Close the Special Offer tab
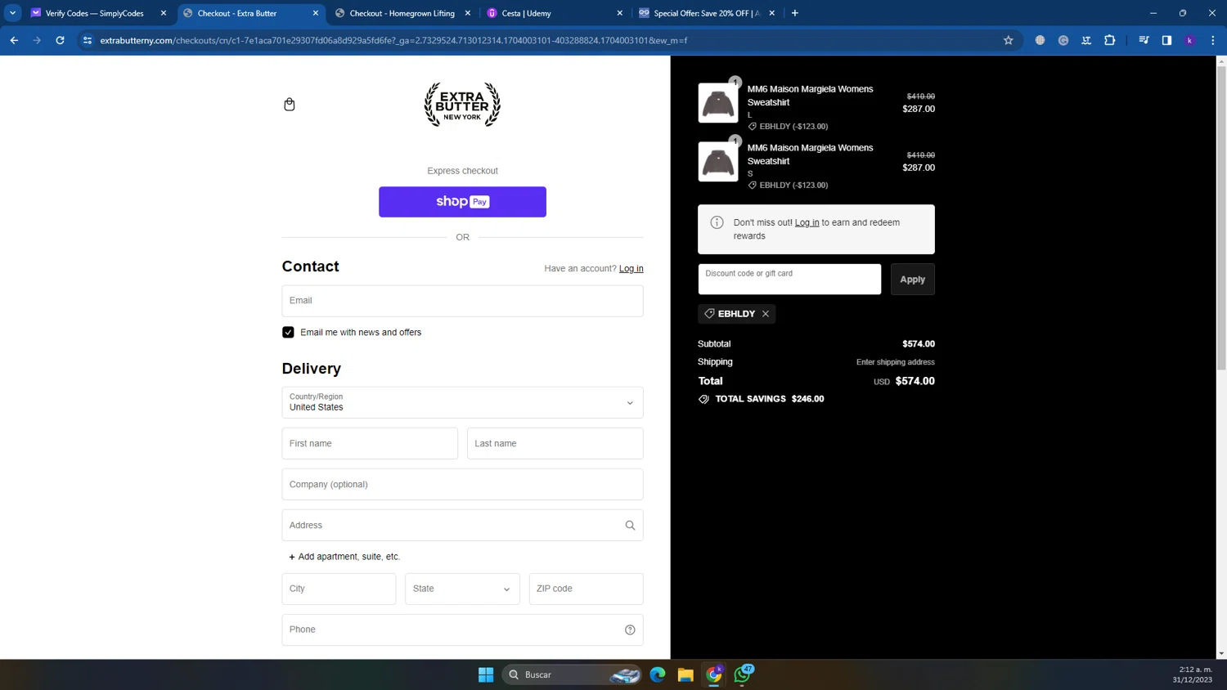Viewport: 1227px width, 690px height. [x=772, y=13]
